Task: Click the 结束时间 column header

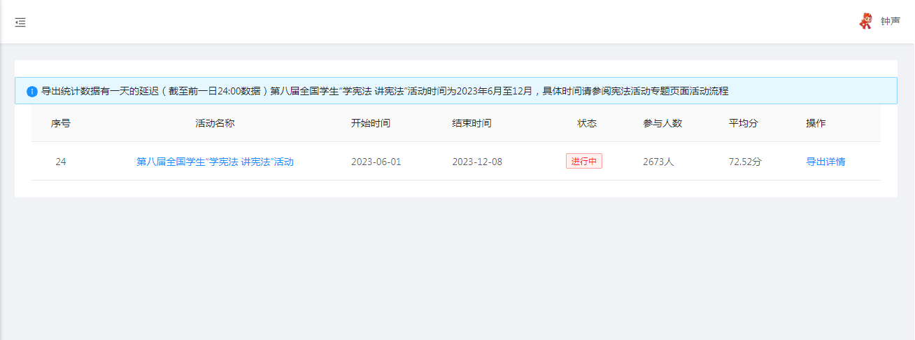Action: click(x=471, y=123)
